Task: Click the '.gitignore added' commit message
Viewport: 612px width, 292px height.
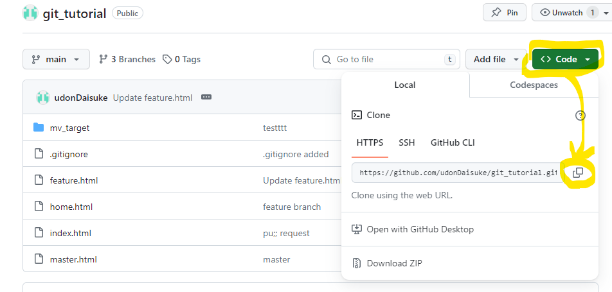Action: [x=296, y=155]
